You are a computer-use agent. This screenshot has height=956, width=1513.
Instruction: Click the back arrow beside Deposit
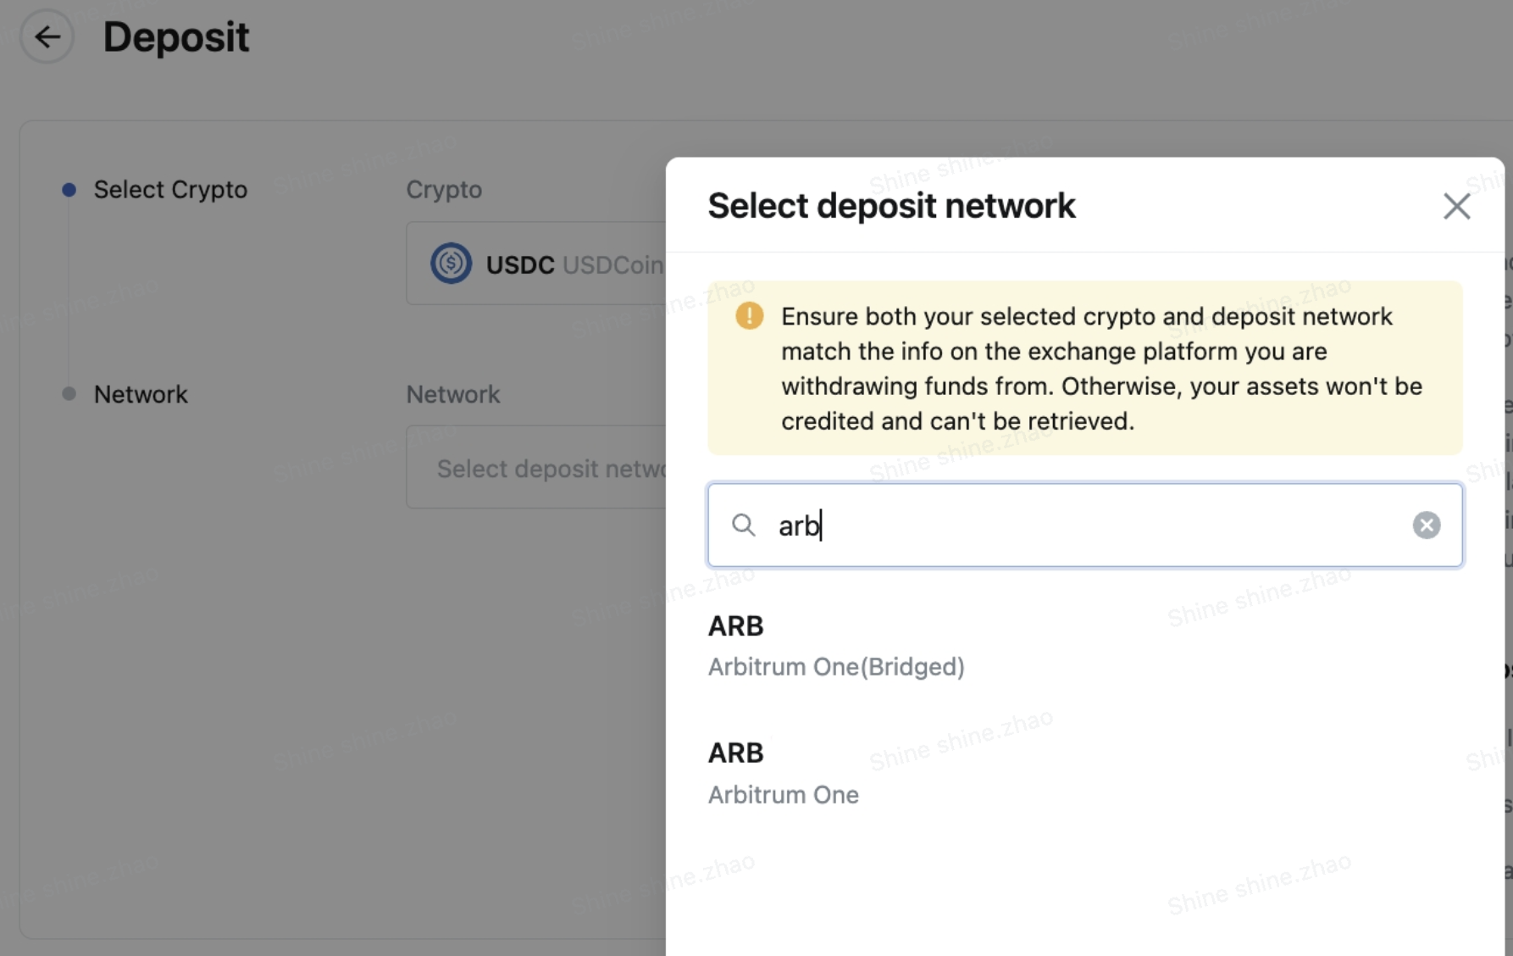(47, 36)
